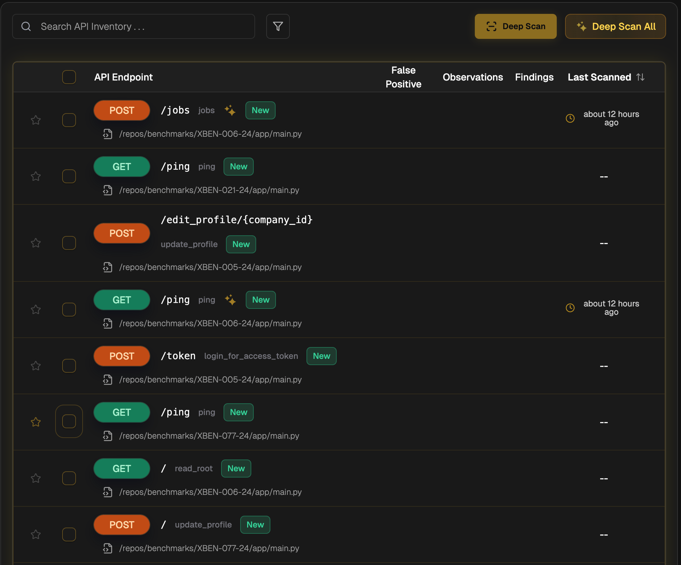The image size is (681, 565).
Task: Click the Observations column header
Action: 473,77
